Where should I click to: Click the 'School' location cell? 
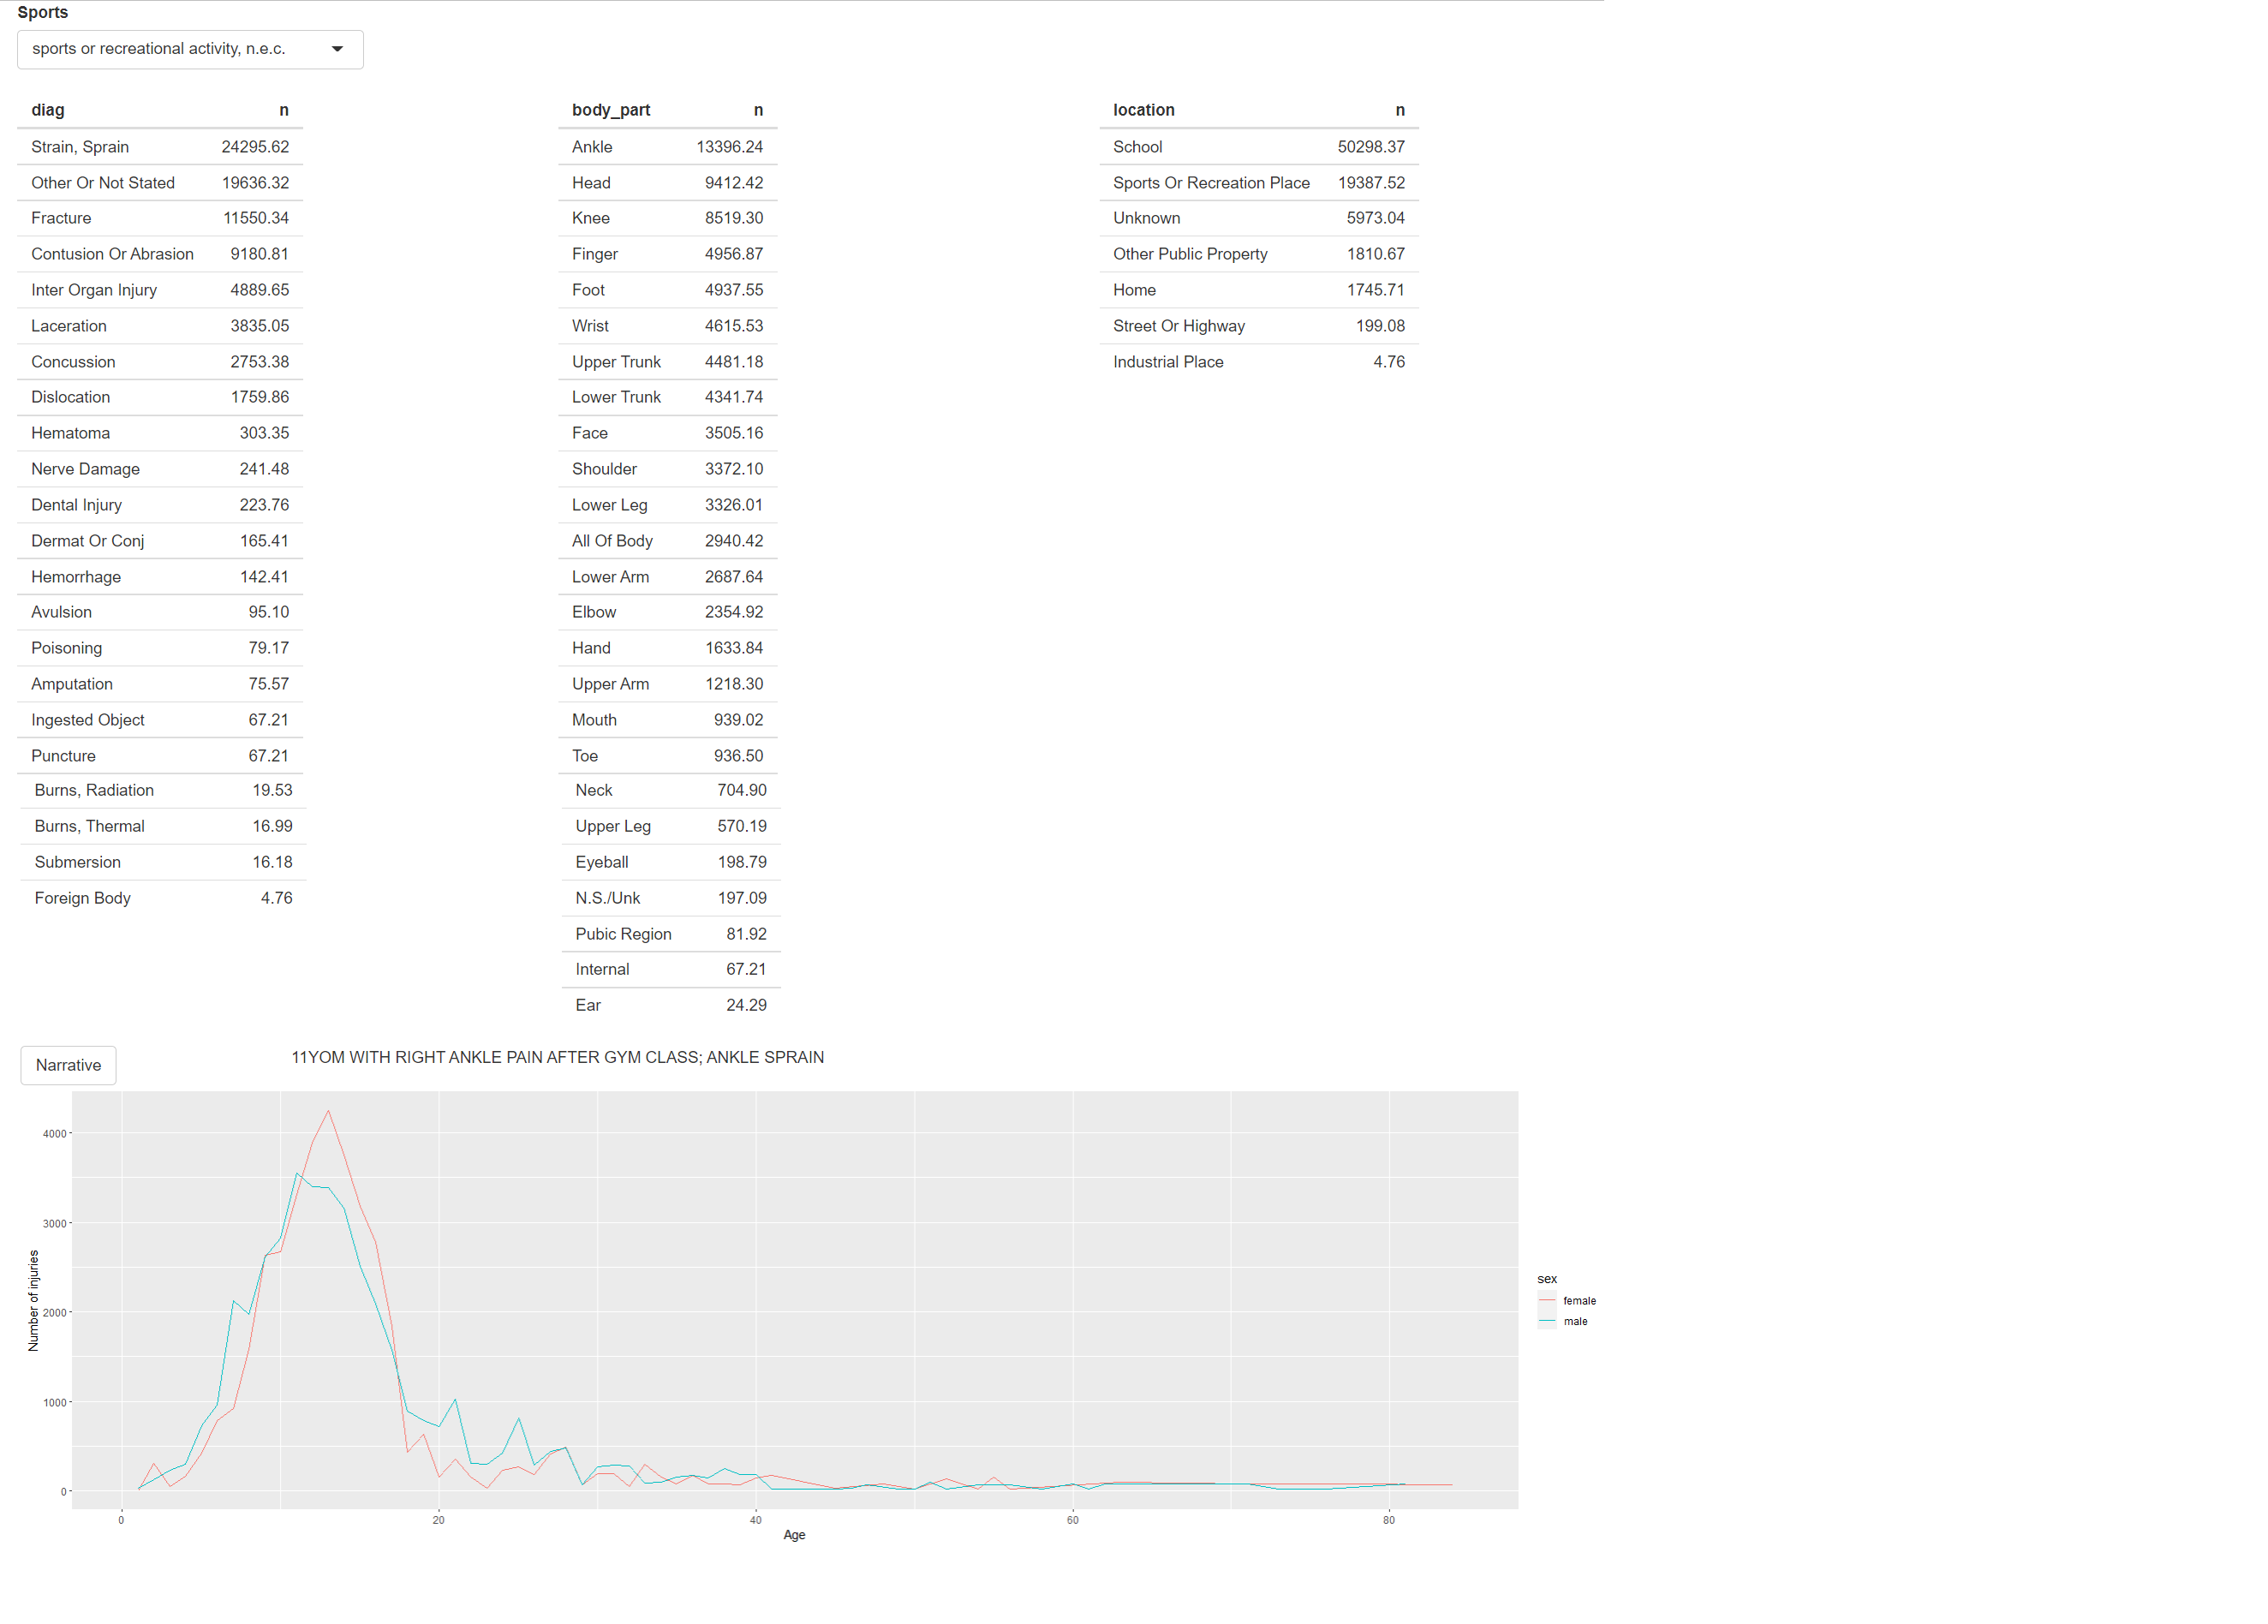(x=1137, y=147)
